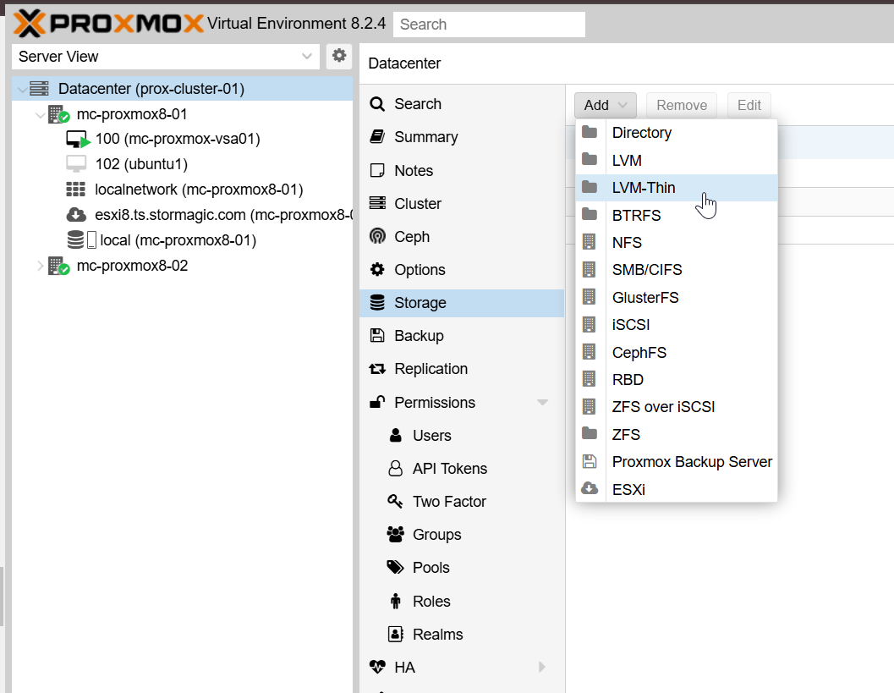Open the Add storage dropdown button
This screenshot has width=894, height=693.
pyautogui.click(x=605, y=106)
